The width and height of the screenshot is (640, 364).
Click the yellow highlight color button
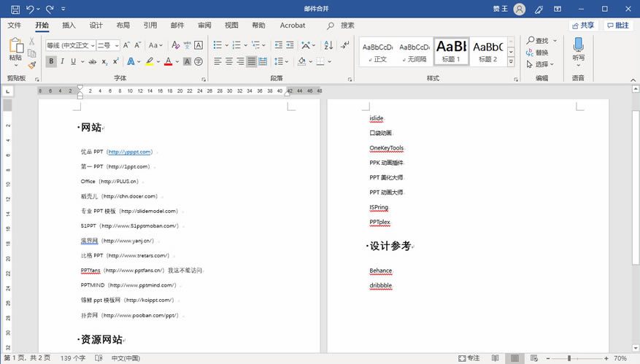click(x=150, y=61)
